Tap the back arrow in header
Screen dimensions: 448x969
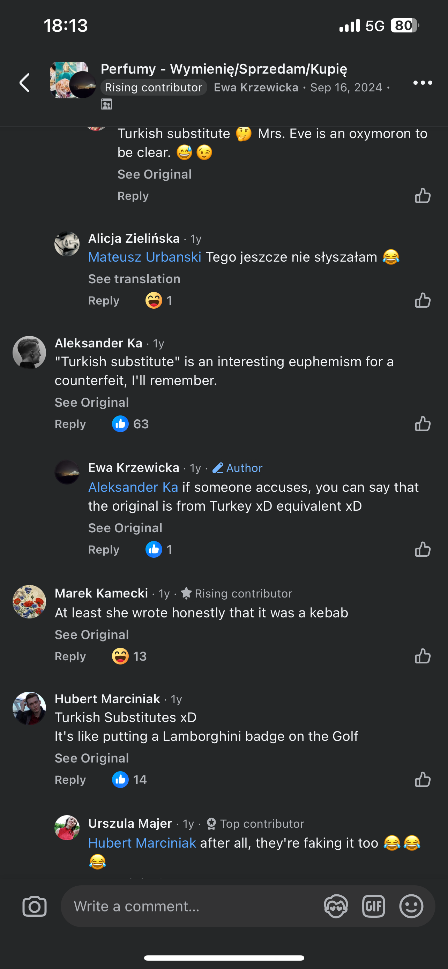[25, 83]
